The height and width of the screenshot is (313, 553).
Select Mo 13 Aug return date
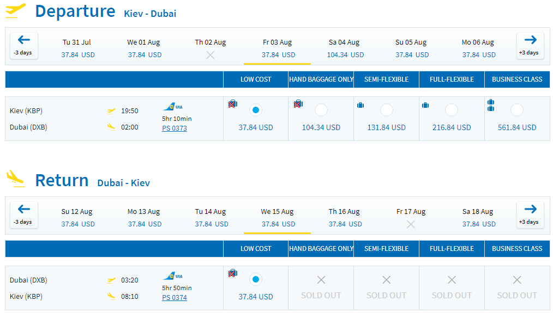(144, 218)
